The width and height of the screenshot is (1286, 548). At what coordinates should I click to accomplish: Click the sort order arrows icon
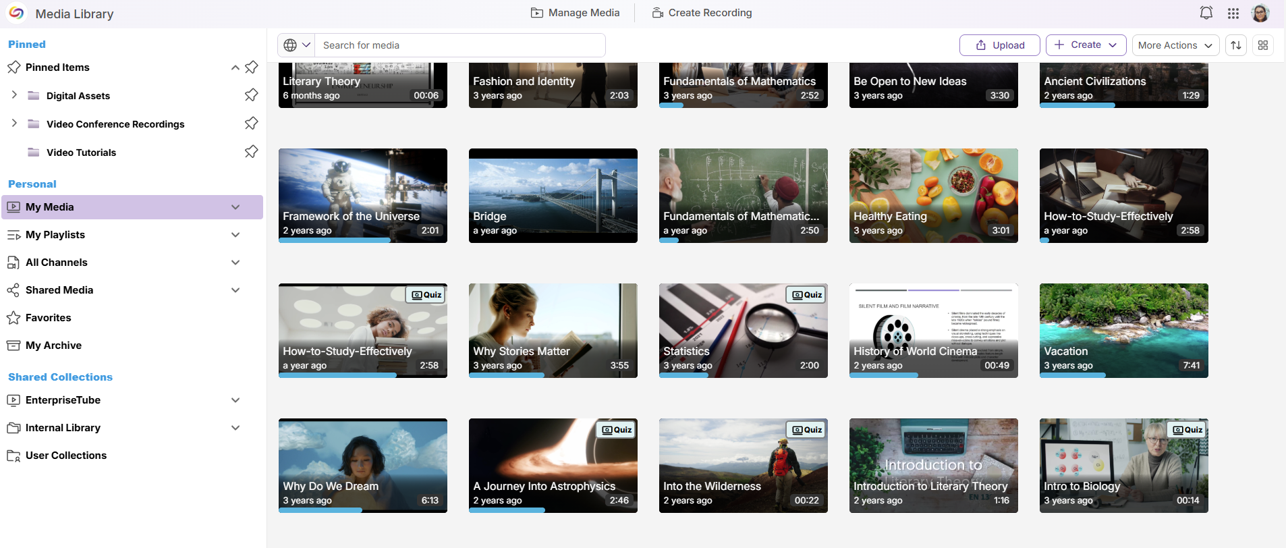coord(1236,45)
